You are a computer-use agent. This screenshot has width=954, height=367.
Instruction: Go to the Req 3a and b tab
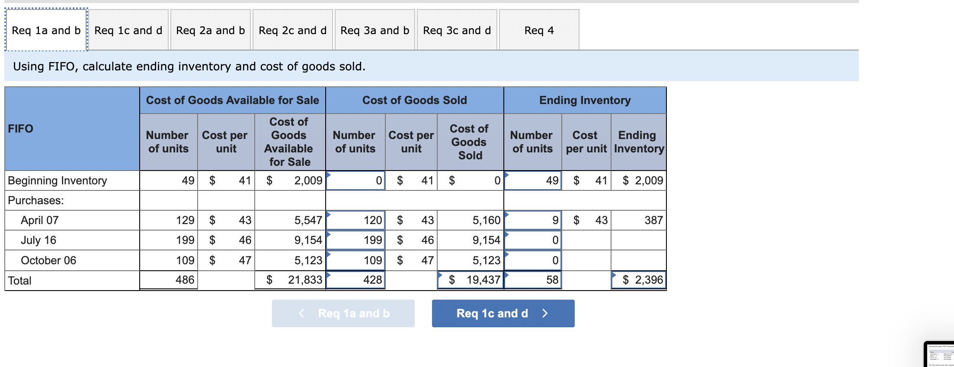[x=375, y=30]
